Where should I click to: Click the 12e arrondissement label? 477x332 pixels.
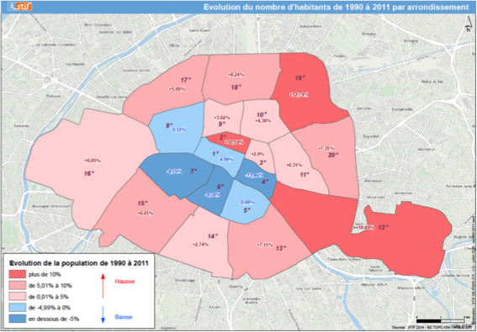[x=384, y=227]
